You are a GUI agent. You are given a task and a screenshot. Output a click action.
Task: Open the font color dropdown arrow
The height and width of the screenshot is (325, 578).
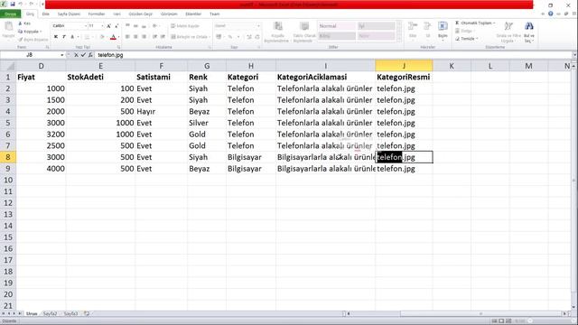[x=118, y=37]
